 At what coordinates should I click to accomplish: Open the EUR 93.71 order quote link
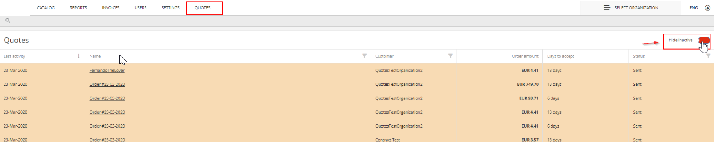coord(107,98)
